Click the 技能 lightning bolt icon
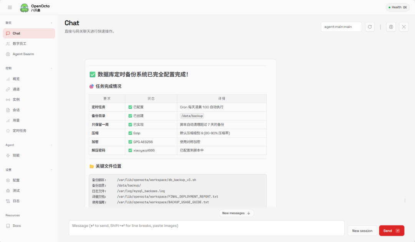This screenshot has width=415, height=242. pyautogui.click(x=8, y=155)
